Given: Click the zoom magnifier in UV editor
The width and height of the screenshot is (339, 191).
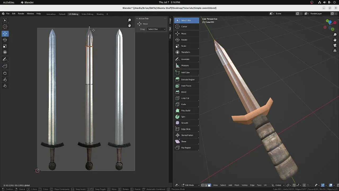Looking at the screenshot, I should [130, 20].
